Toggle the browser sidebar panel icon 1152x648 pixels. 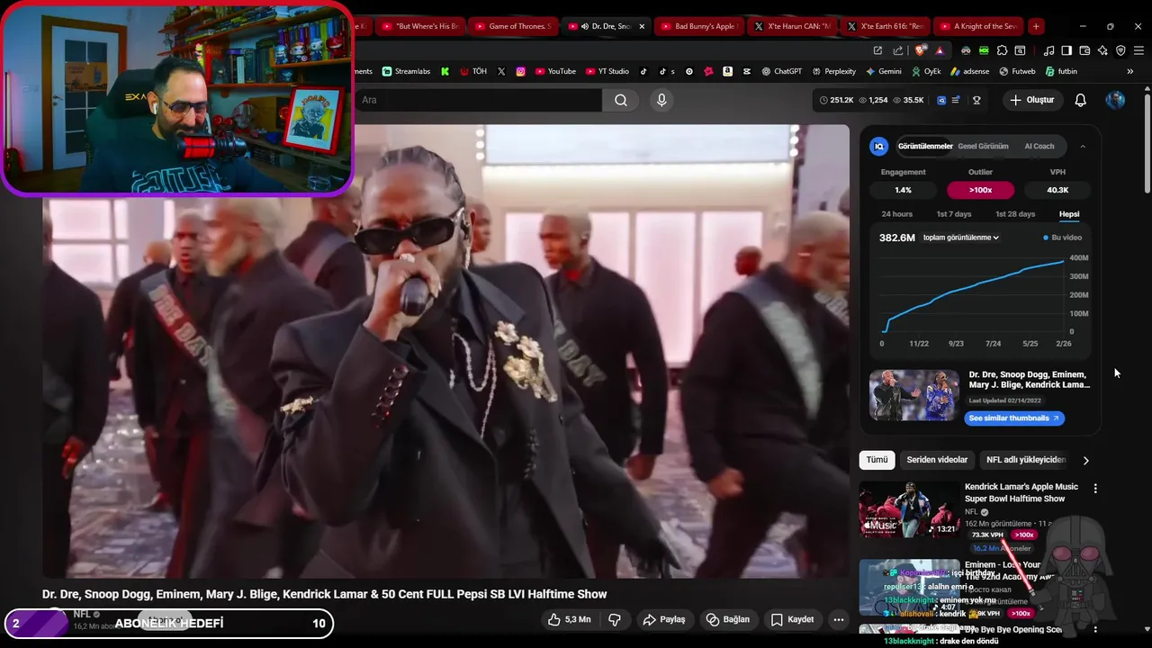pos(1066,51)
